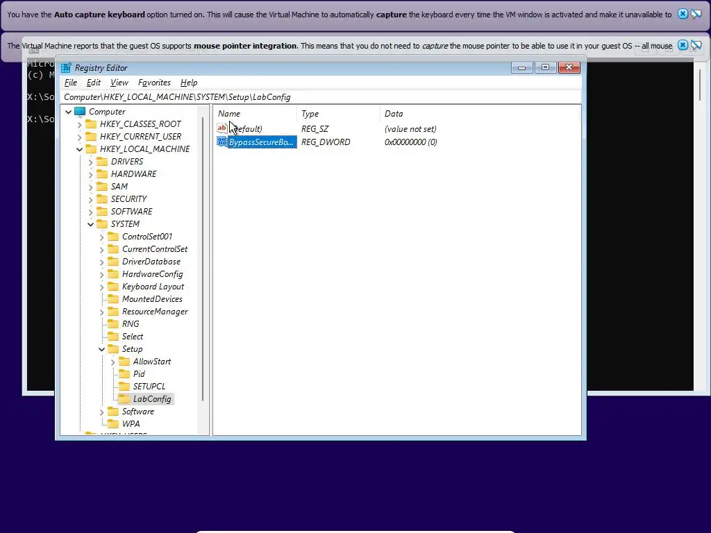Dismiss the Auto capture keyboard notification
The height and width of the screenshot is (533, 711).
click(x=683, y=14)
